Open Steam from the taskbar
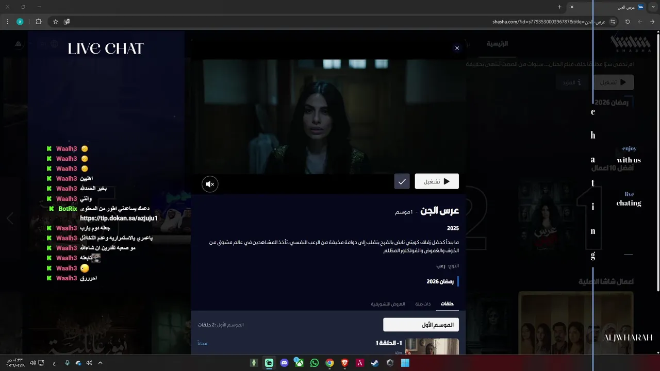This screenshot has height=371, width=660. tap(375, 363)
